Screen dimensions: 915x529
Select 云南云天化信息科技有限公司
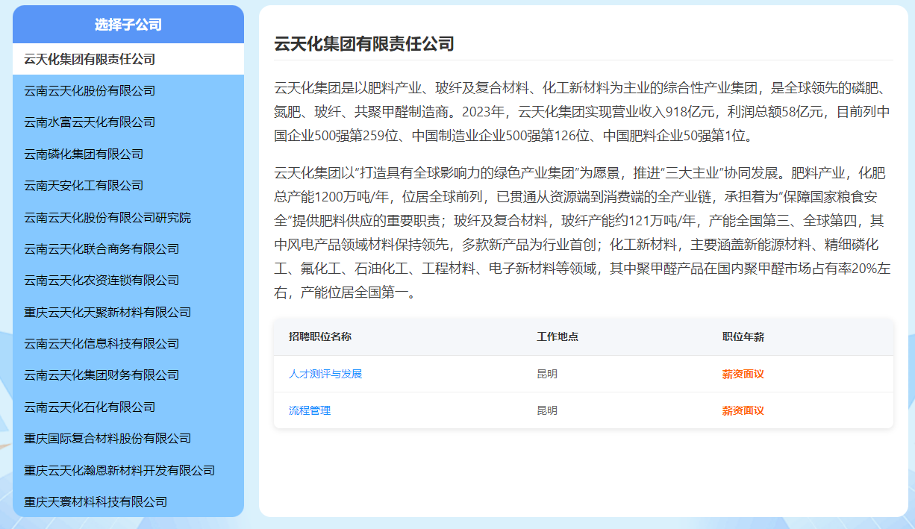point(102,344)
